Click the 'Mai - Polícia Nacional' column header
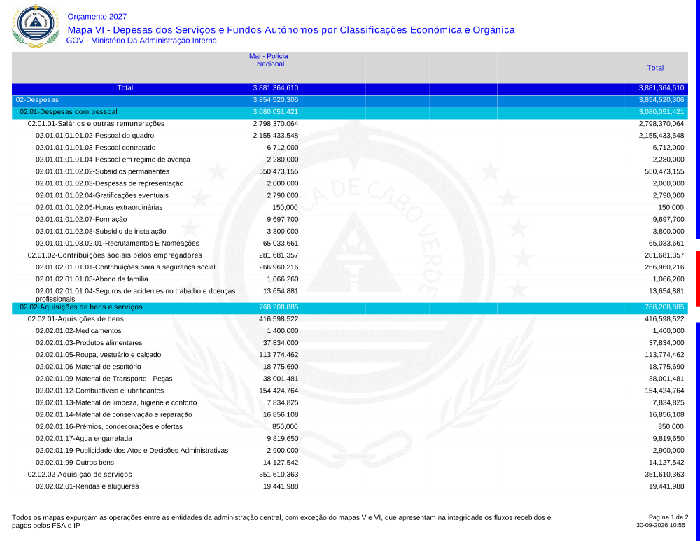This screenshot has height=541, width=700. [270, 59]
